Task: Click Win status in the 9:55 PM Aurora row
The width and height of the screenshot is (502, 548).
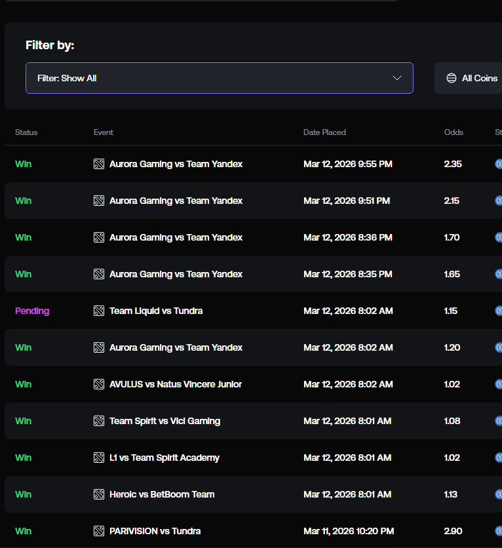Action: pyautogui.click(x=24, y=164)
